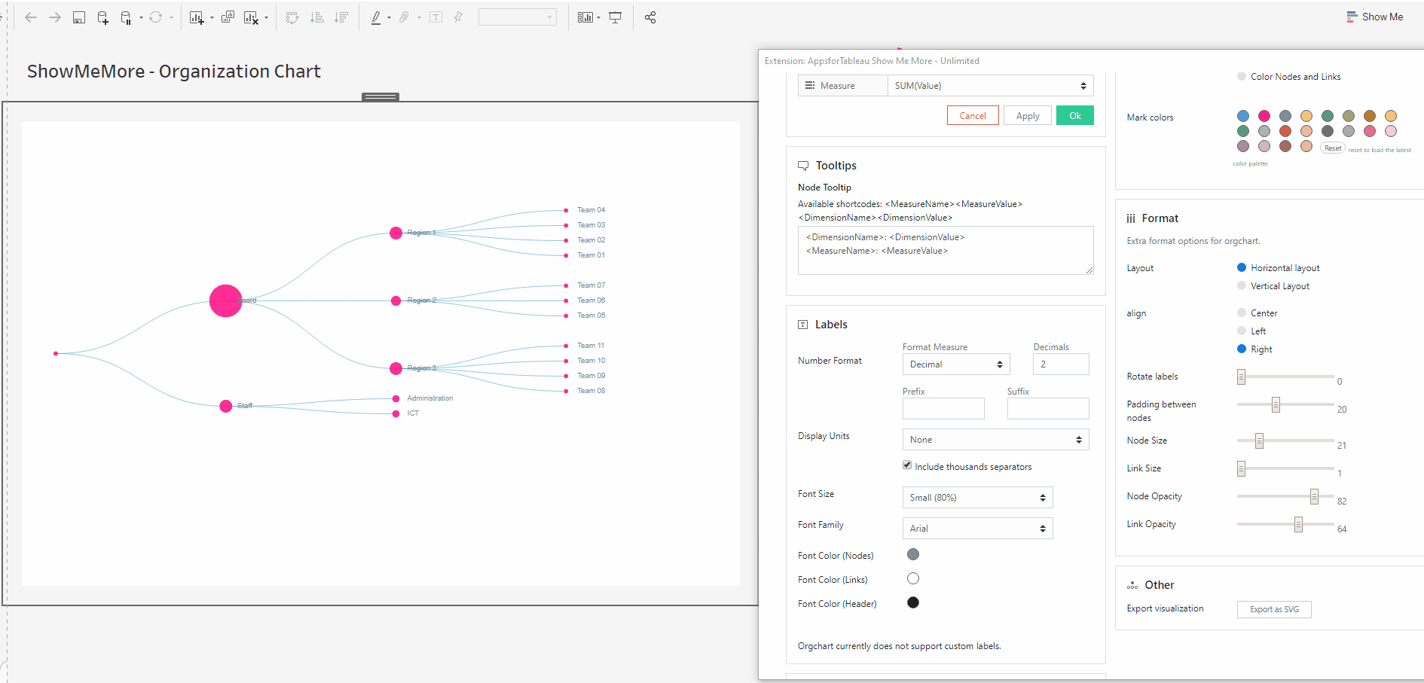Click the Swap Rows and Columns icon
The width and height of the screenshot is (1424, 683).
tap(292, 17)
